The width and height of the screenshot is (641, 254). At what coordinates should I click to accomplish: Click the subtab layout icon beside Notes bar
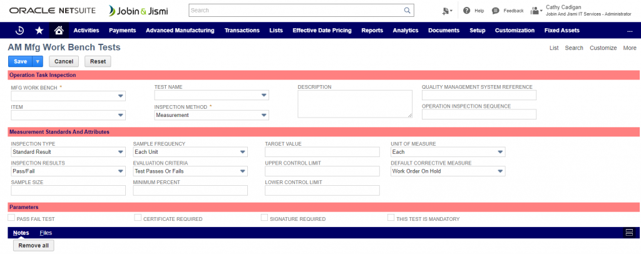(630, 233)
